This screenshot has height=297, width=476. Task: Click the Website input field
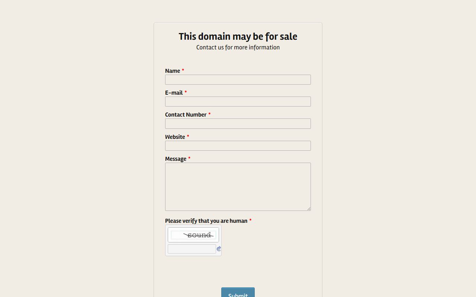point(238,146)
